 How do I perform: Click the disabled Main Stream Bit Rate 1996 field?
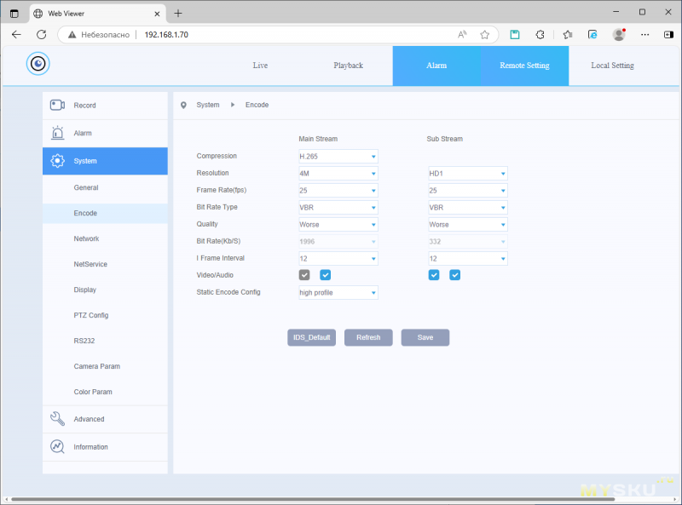tap(338, 242)
